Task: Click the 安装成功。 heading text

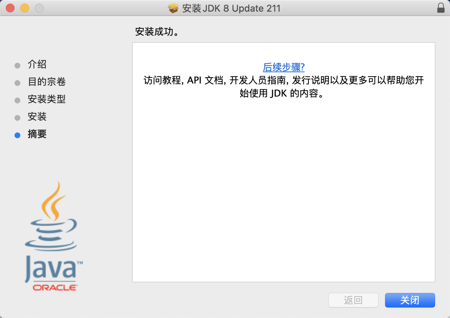Action: coord(158,32)
